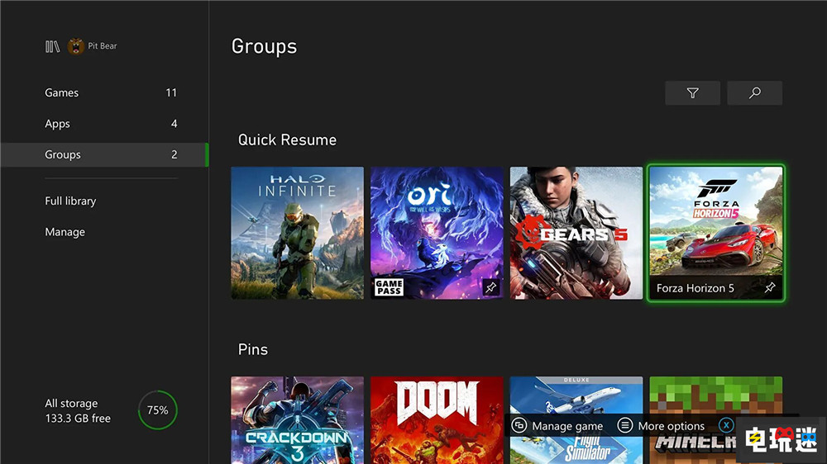
Task: Click the X button hint icon
Action: (726, 425)
